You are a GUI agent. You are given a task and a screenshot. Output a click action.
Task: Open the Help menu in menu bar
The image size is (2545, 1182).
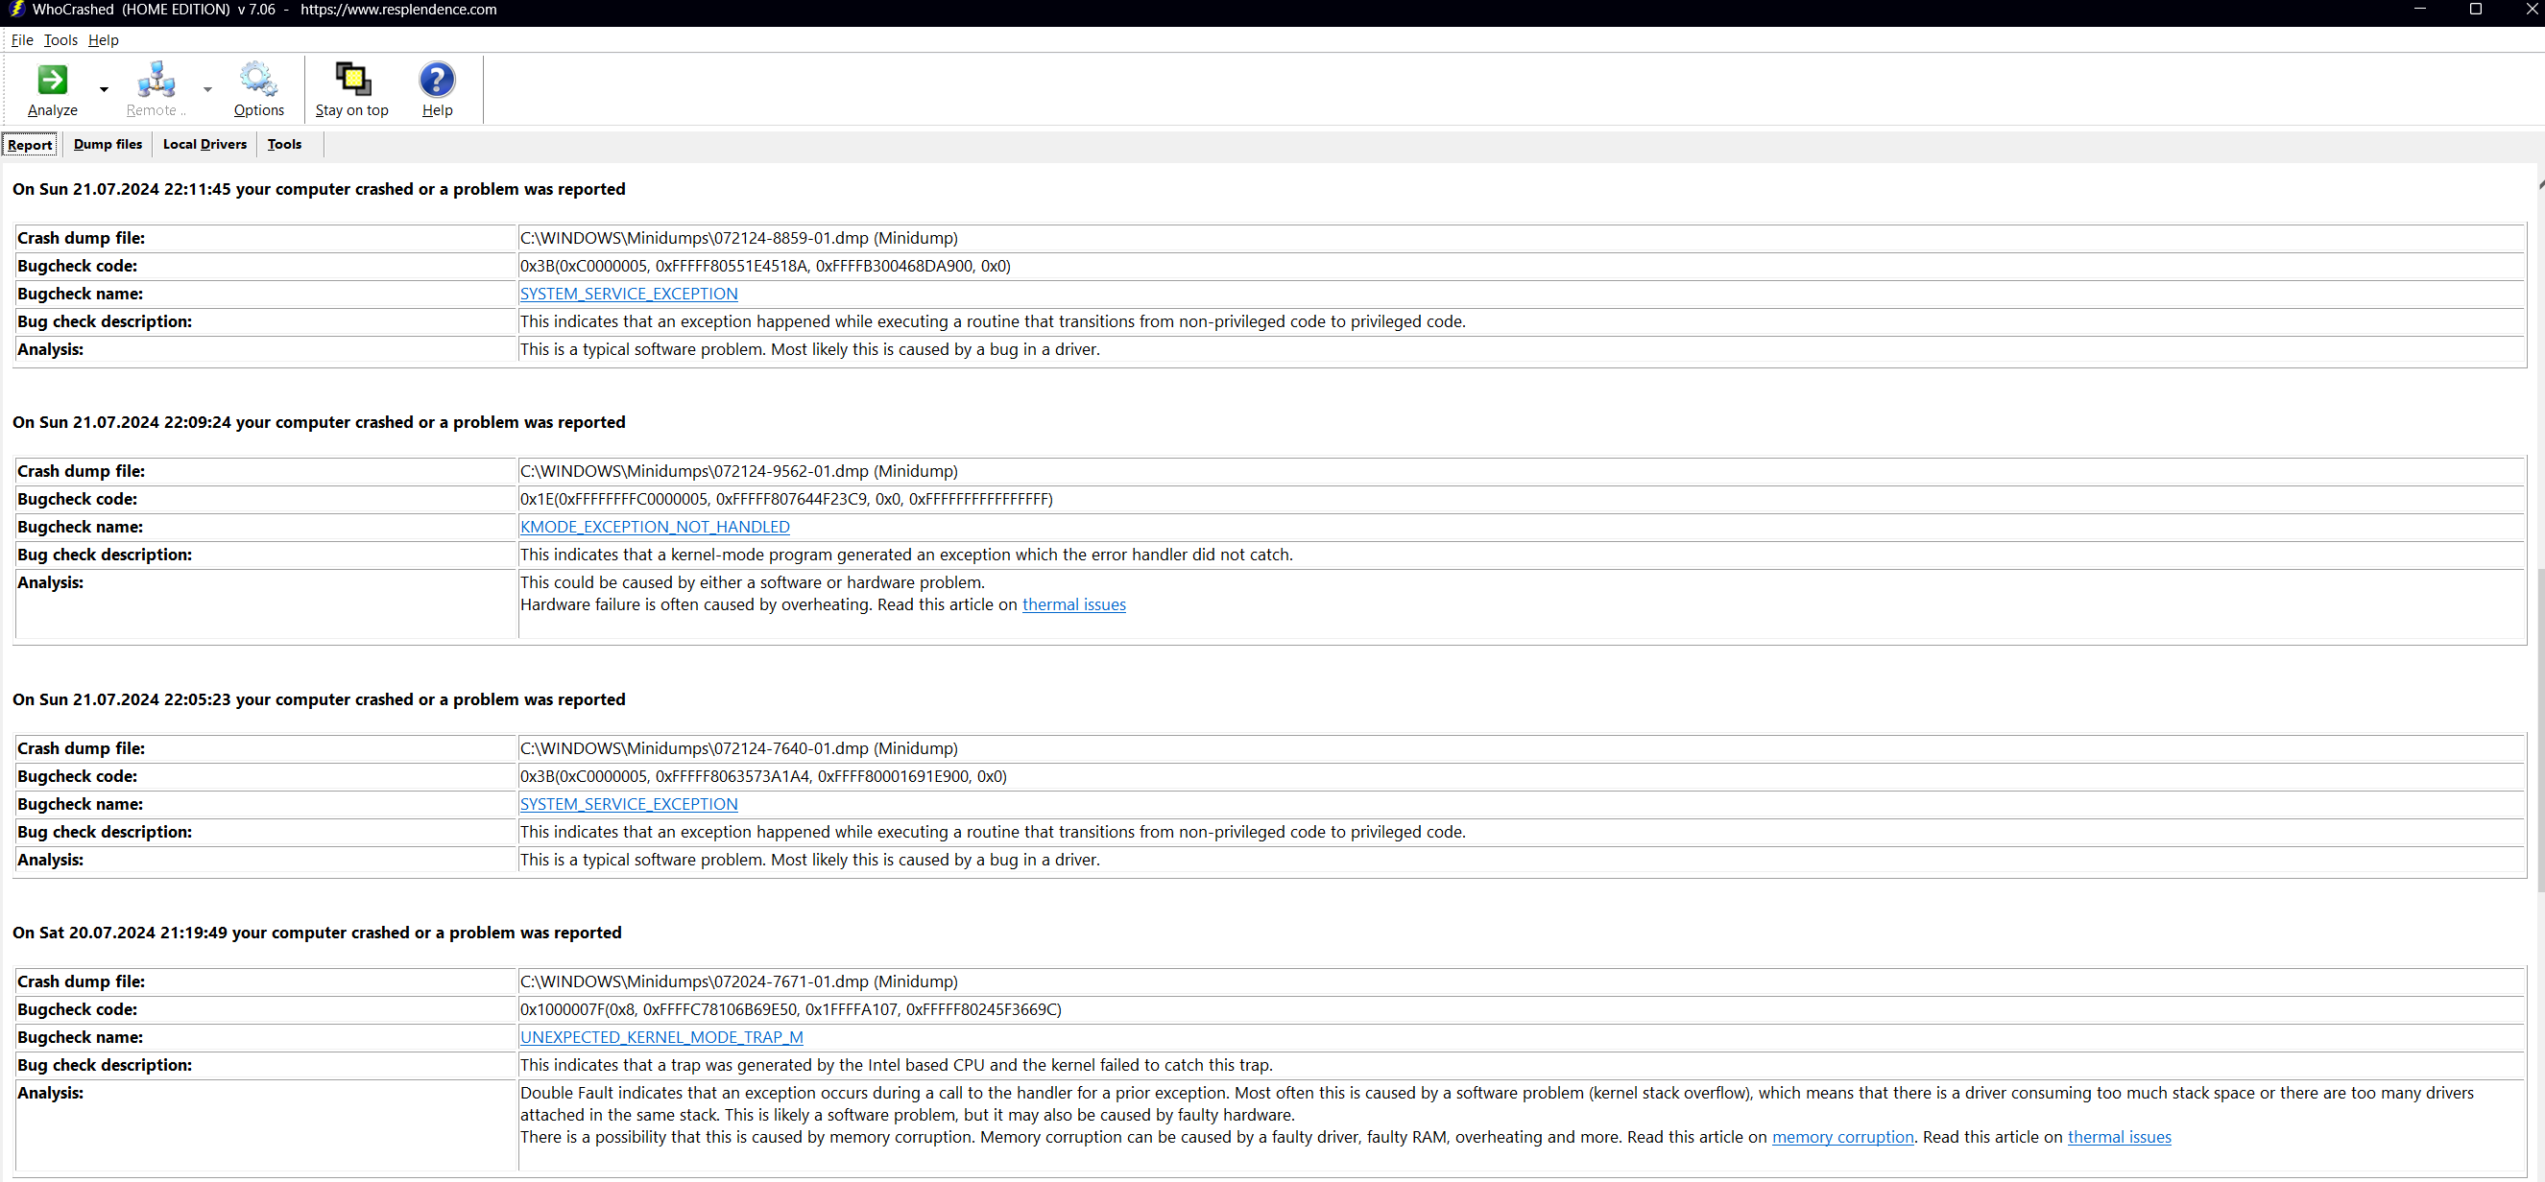[103, 40]
